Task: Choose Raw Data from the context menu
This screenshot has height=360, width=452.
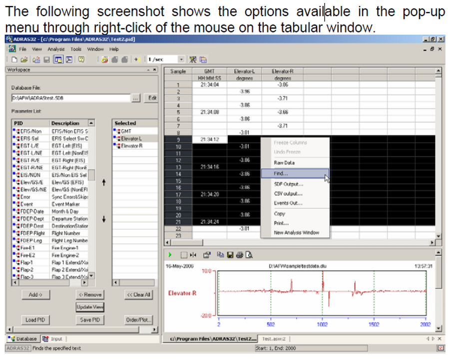Action: pos(295,163)
